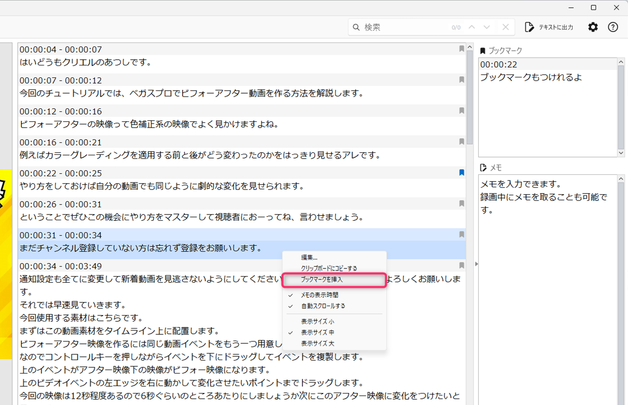Click the テキストに出力 export button

point(549,27)
